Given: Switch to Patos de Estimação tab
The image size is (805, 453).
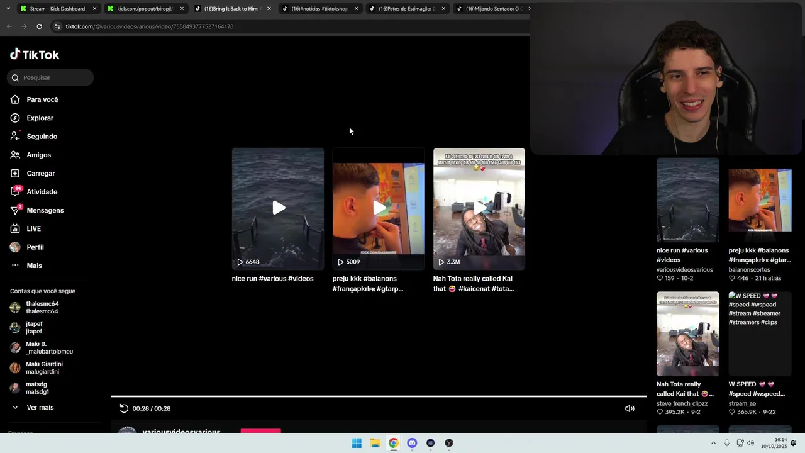Looking at the screenshot, I should click(407, 9).
